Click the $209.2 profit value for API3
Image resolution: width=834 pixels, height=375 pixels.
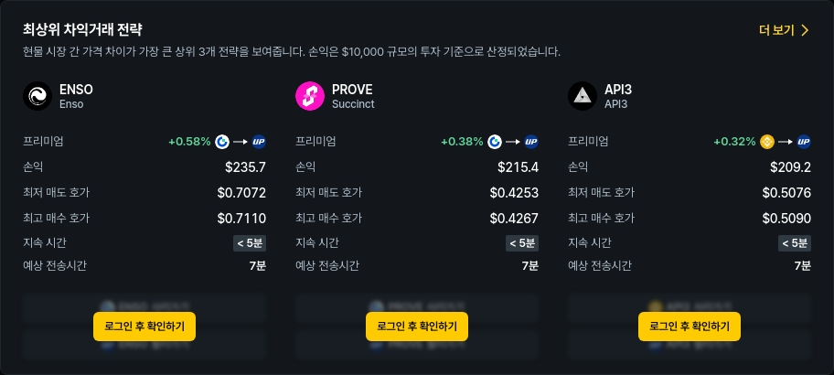tap(791, 167)
